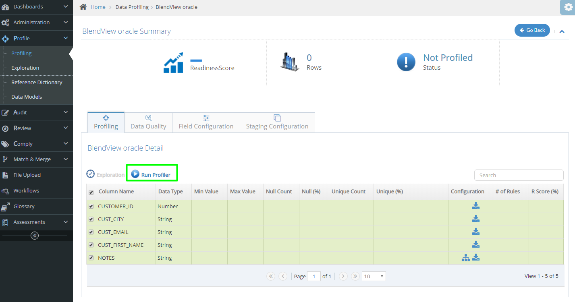Uncheck the CUST_CITY row checkbox
This screenshot has height=302, width=575.
tap(91, 219)
